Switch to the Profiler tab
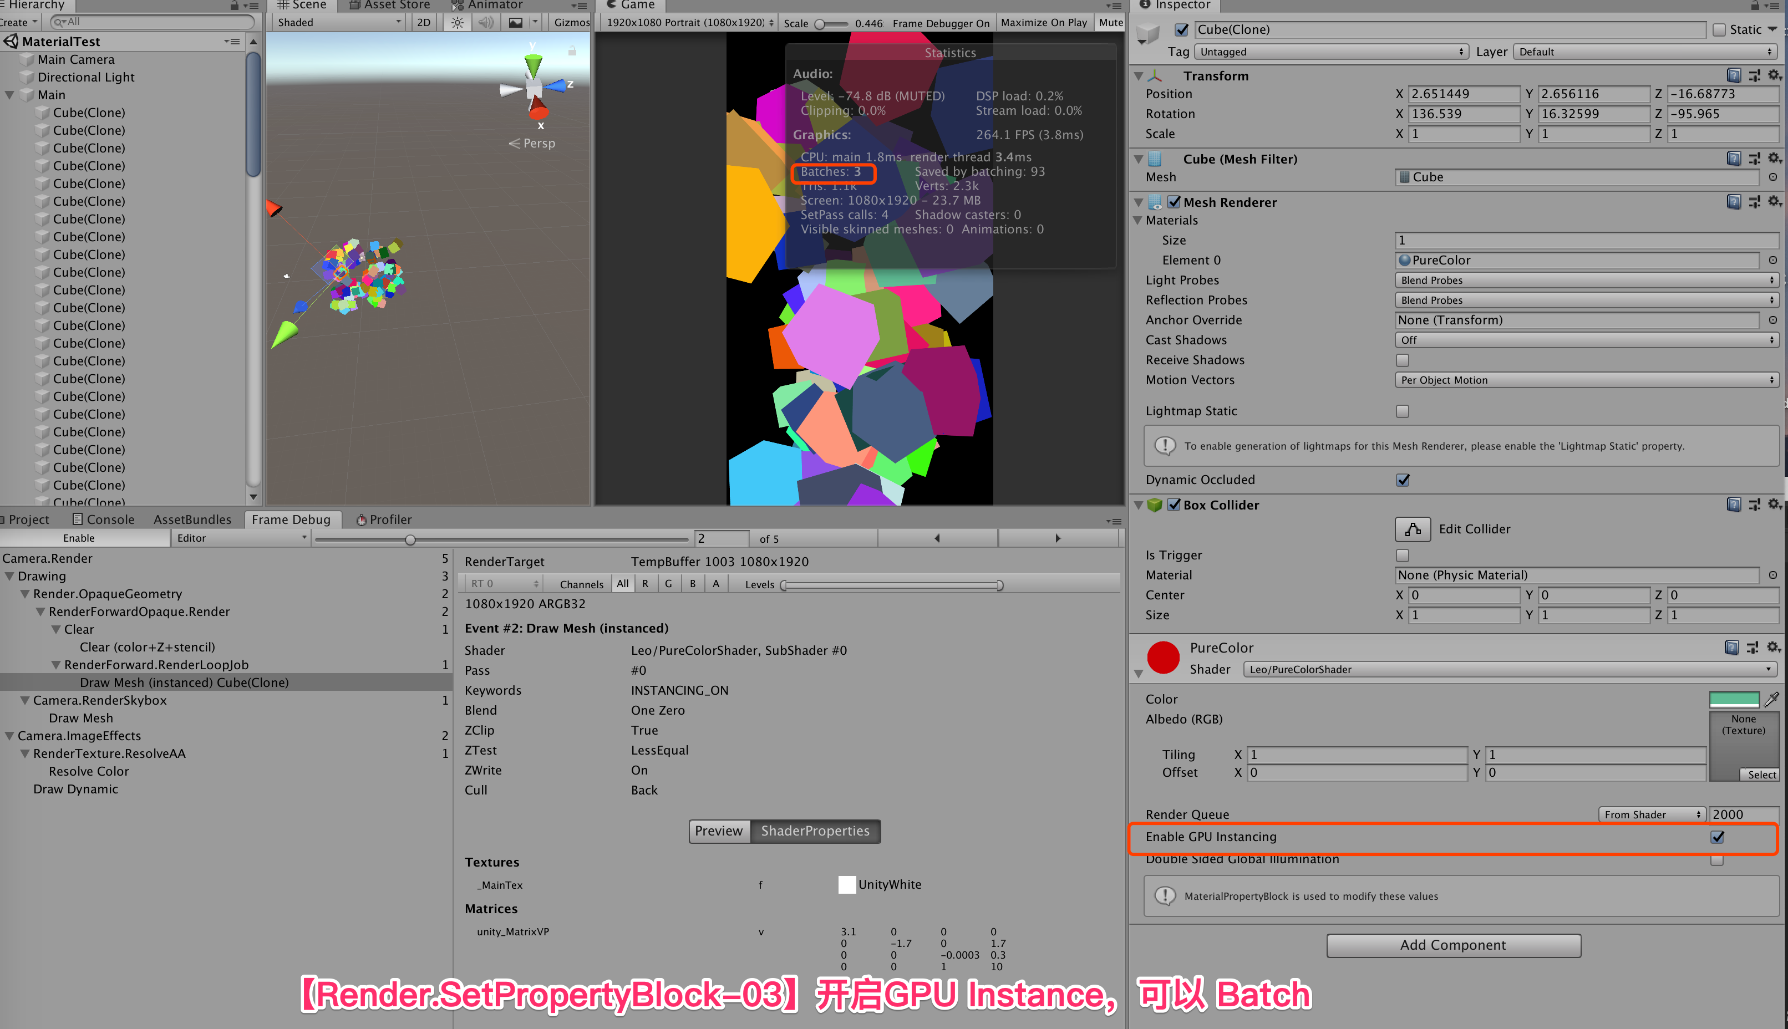This screenshot has width=1788, height=1029. click(x=384, y=519)
